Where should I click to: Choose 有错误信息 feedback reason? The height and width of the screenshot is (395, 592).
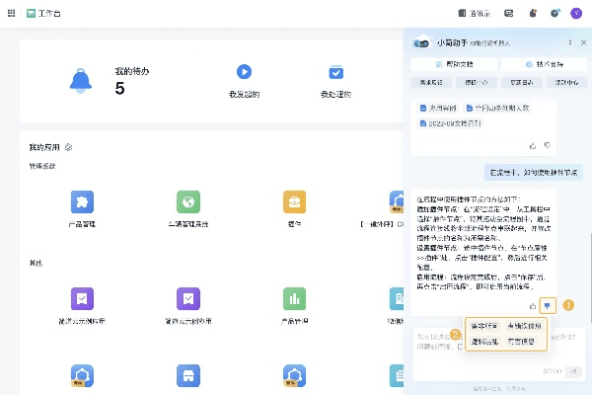[524, 326]
